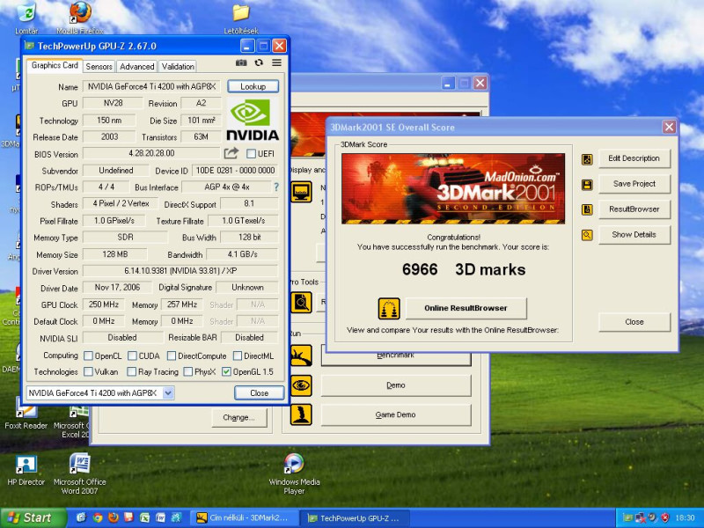704x528 pixels.
Task: Toggle the DirectML checkbox
Action: [x=238, y=356]
